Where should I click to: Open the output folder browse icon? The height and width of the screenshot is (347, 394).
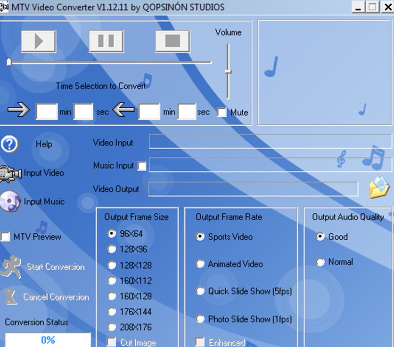click(379, 188)
